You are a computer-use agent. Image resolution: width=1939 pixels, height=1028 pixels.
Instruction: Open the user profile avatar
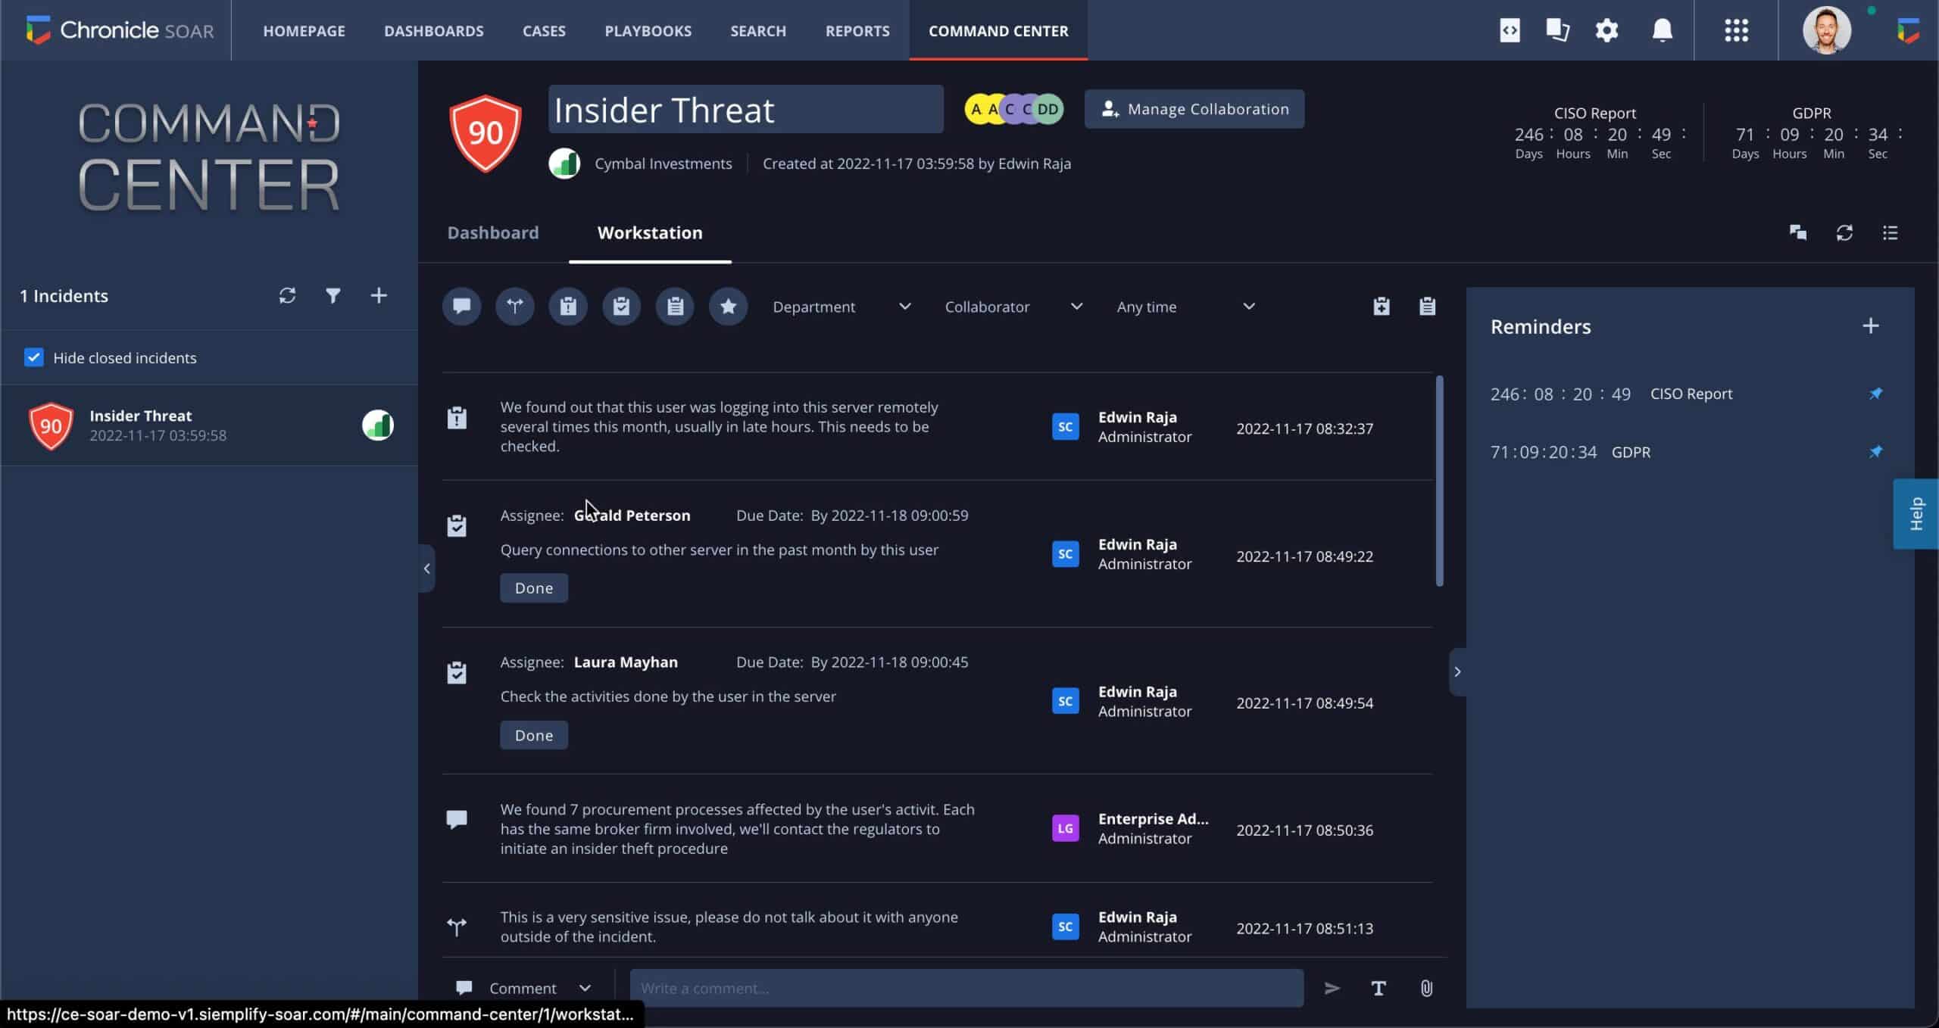(1827, 30)
